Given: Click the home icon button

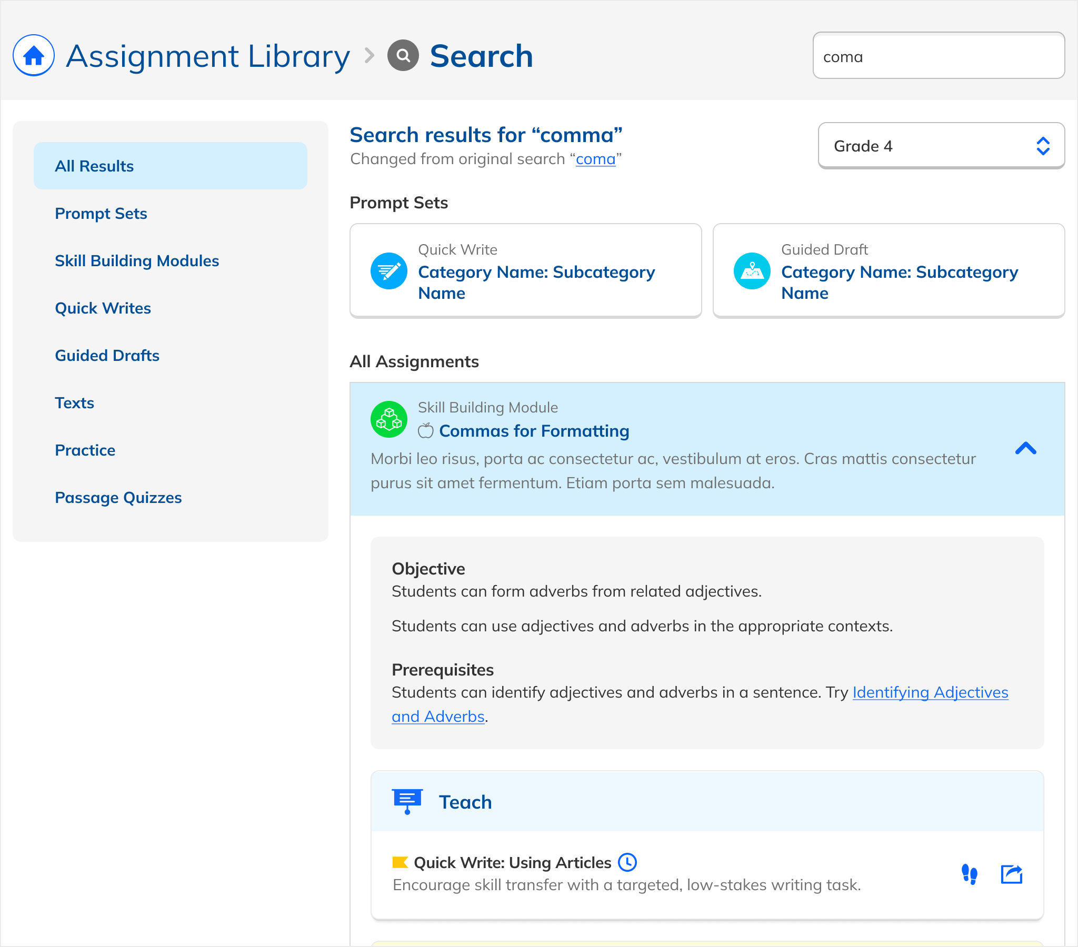Looking at the screenshot, I should click(x=33, y=55).
